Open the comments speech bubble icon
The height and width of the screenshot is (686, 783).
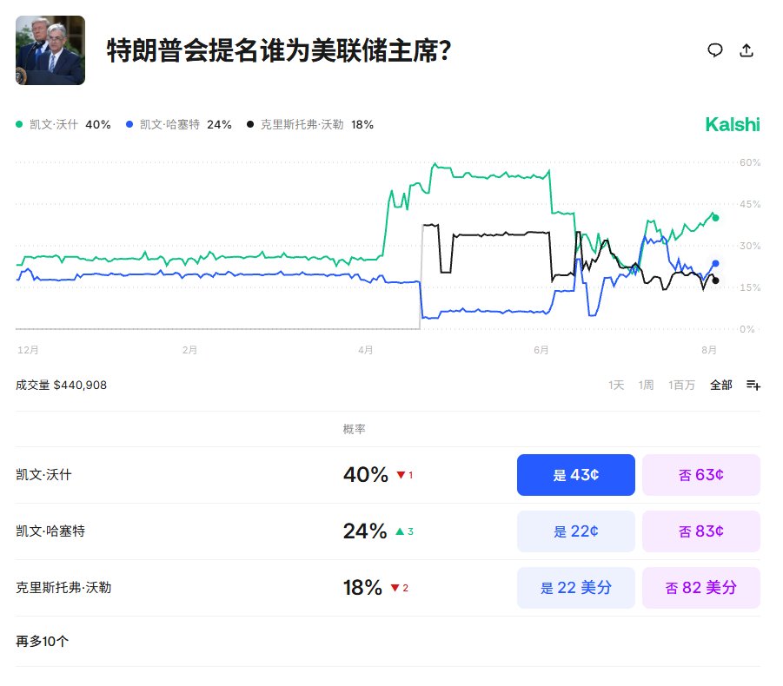(x=715, y=50)
